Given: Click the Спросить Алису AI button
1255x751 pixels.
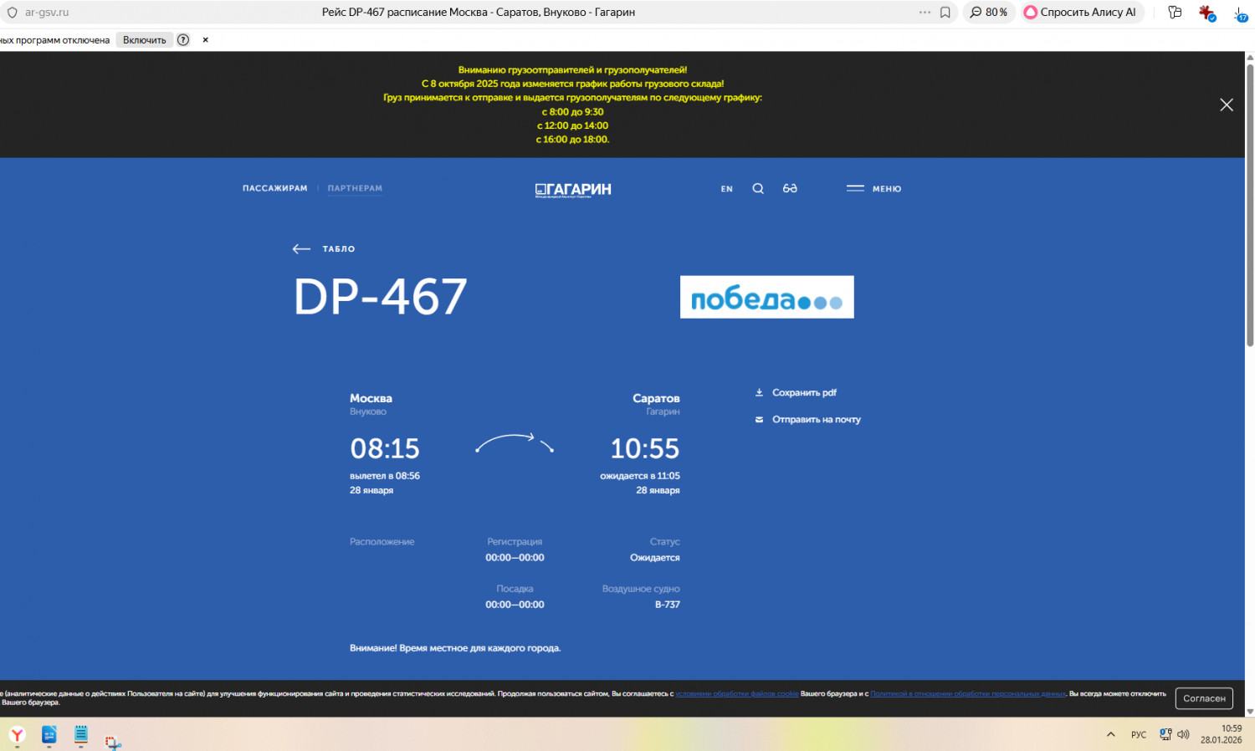Looking at the screenshot, I should pyautogui.click(x=1079, y=13).
